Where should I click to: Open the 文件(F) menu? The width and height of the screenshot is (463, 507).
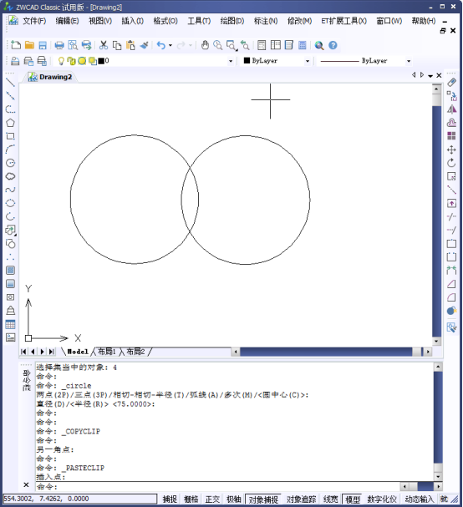(x=34, y=21)
